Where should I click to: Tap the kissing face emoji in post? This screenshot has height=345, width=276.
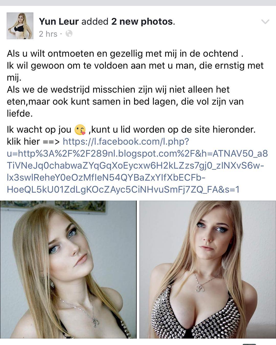80,130
